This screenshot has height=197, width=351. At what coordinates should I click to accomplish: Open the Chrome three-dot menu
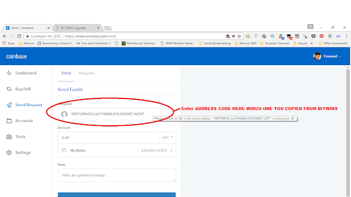tap(346, 36)
